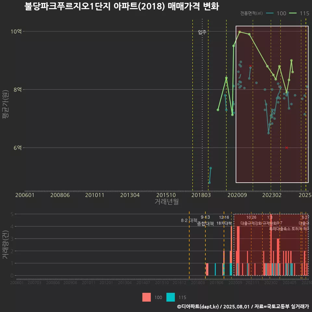312x312 pixels.
Task: Click the teal 115 legend swatch below the volume chart
Action: pos(171,297)
